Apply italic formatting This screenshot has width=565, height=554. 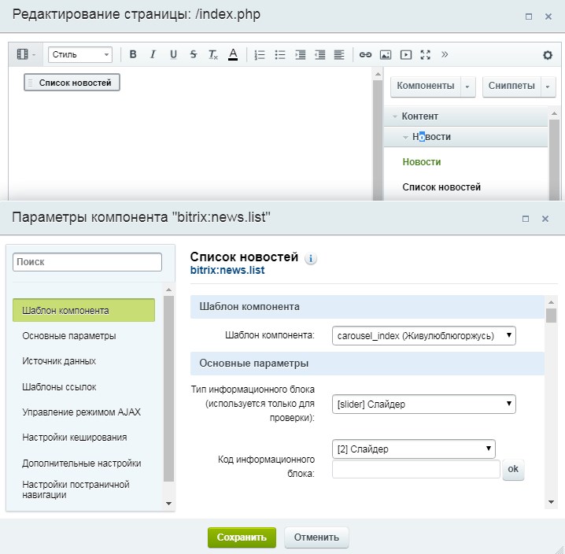153,54
